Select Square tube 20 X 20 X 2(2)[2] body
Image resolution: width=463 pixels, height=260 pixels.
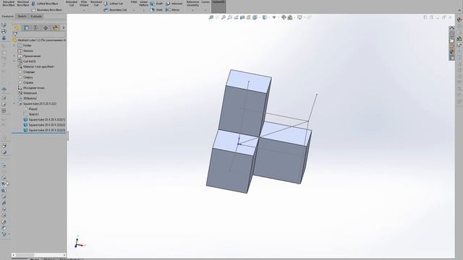pyautogui.click(x=46, y=125)
